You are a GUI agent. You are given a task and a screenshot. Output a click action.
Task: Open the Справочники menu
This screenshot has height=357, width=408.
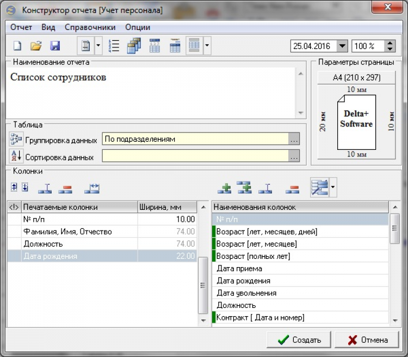[x=90, y=27]
